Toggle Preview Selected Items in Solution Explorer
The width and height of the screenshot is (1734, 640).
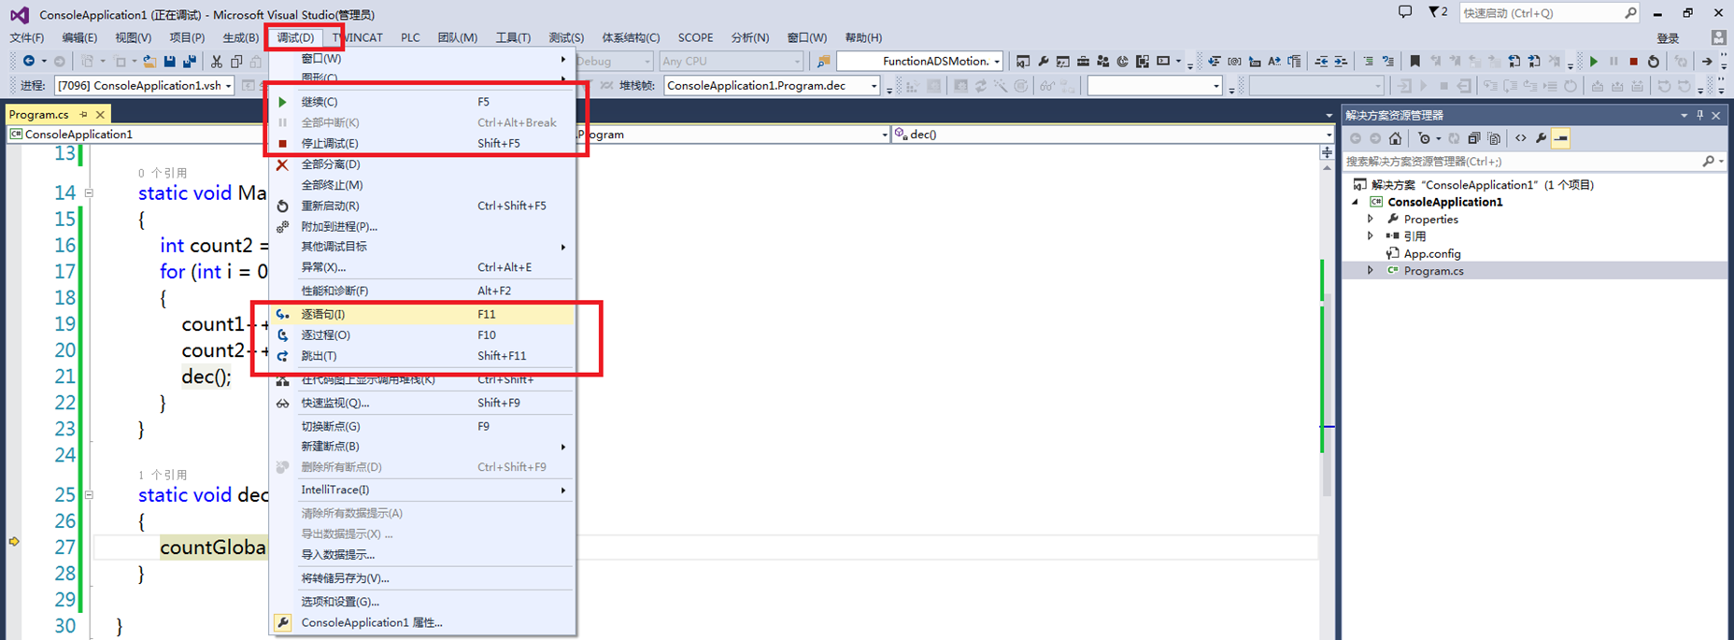1560,138
